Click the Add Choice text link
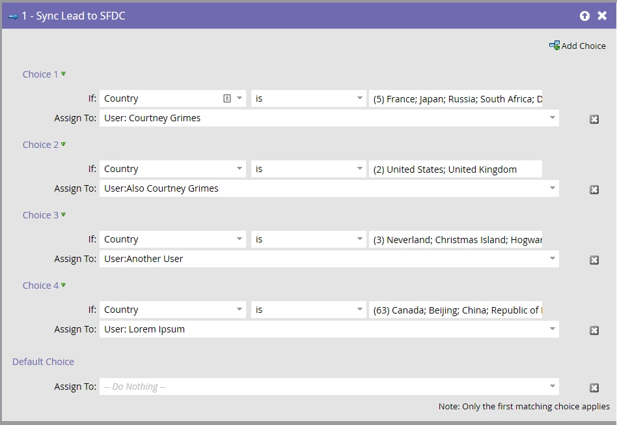This screenshot has height=425, width=617. (584, 46)
